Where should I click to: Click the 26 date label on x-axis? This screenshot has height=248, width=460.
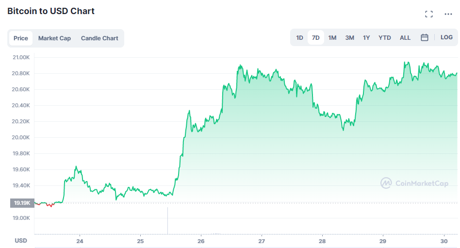pos(201,241)
